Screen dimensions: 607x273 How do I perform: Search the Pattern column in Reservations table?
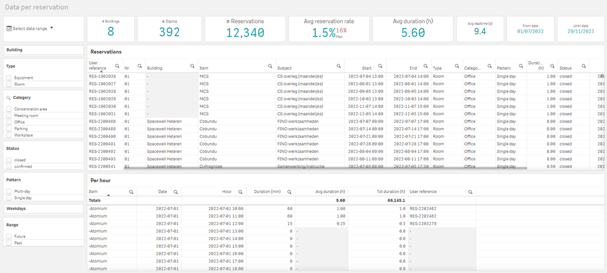pyautogui.click(x=521, y=66)
